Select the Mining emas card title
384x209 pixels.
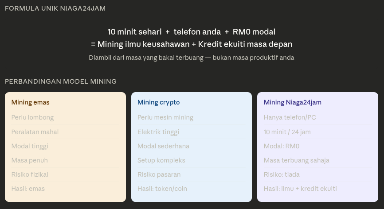[x=30, y=102]
